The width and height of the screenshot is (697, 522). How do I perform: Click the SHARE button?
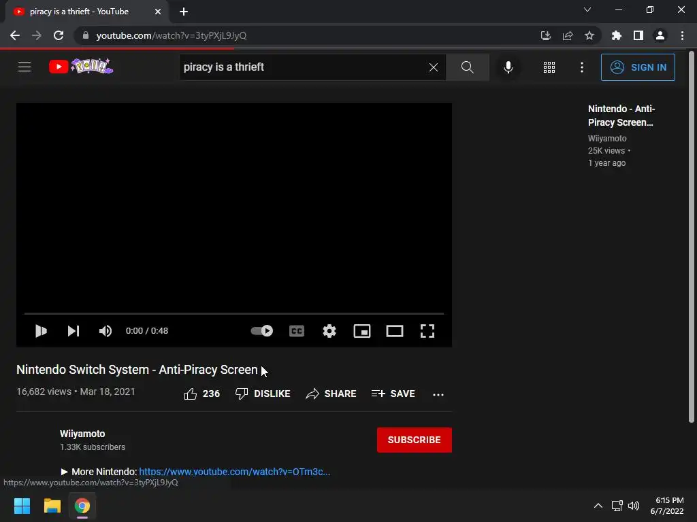point(331,394)
